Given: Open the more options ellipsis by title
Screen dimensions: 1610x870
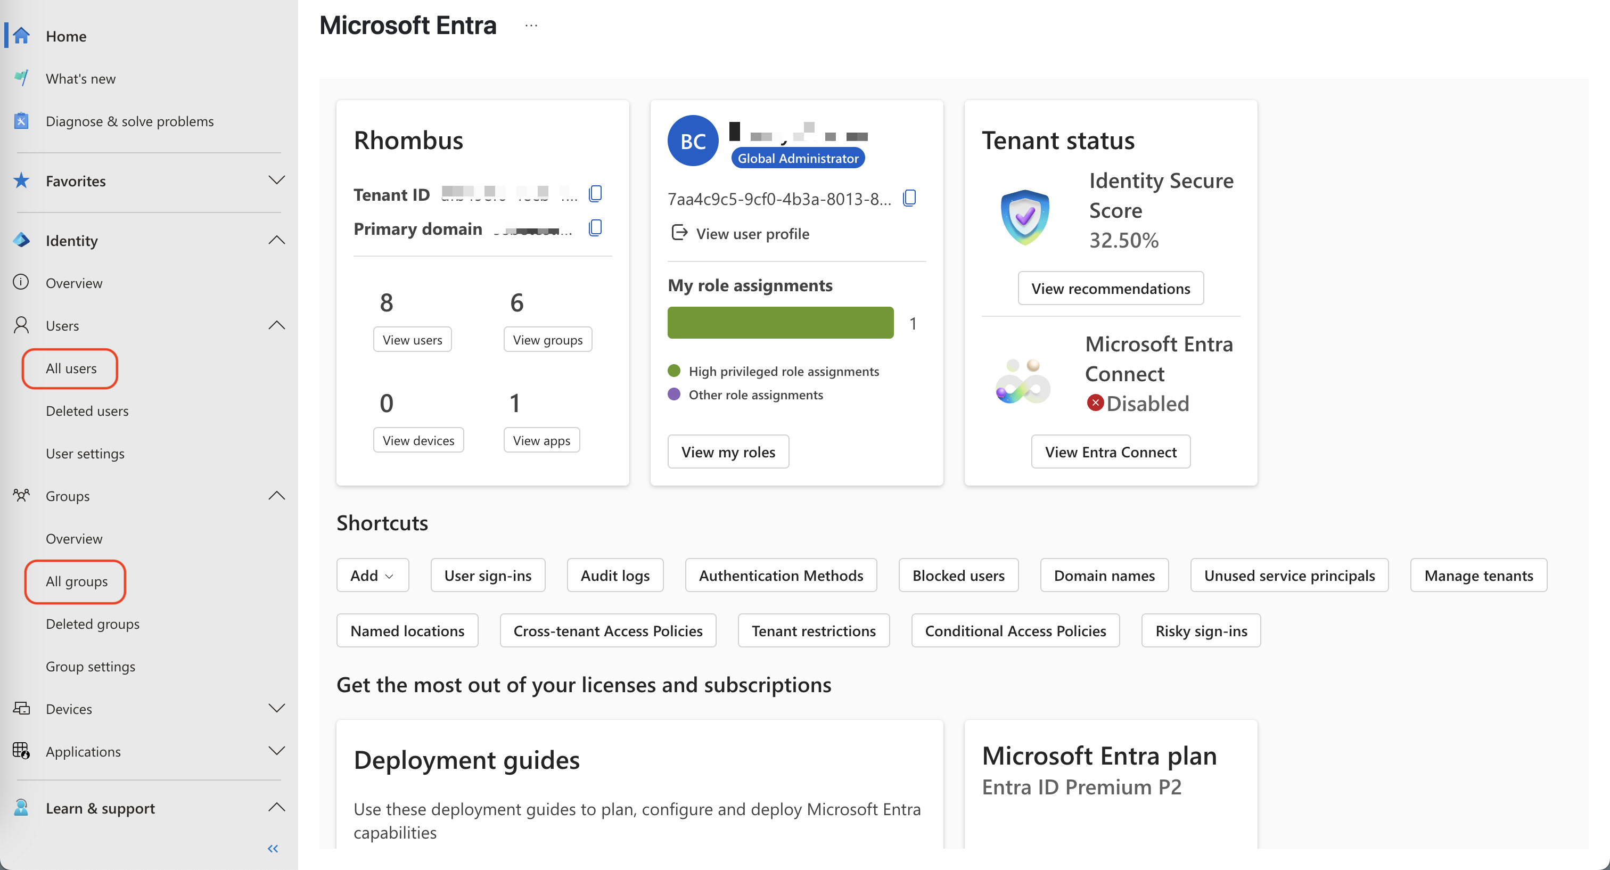Looking at the screenshot, I should coord(531,26).
